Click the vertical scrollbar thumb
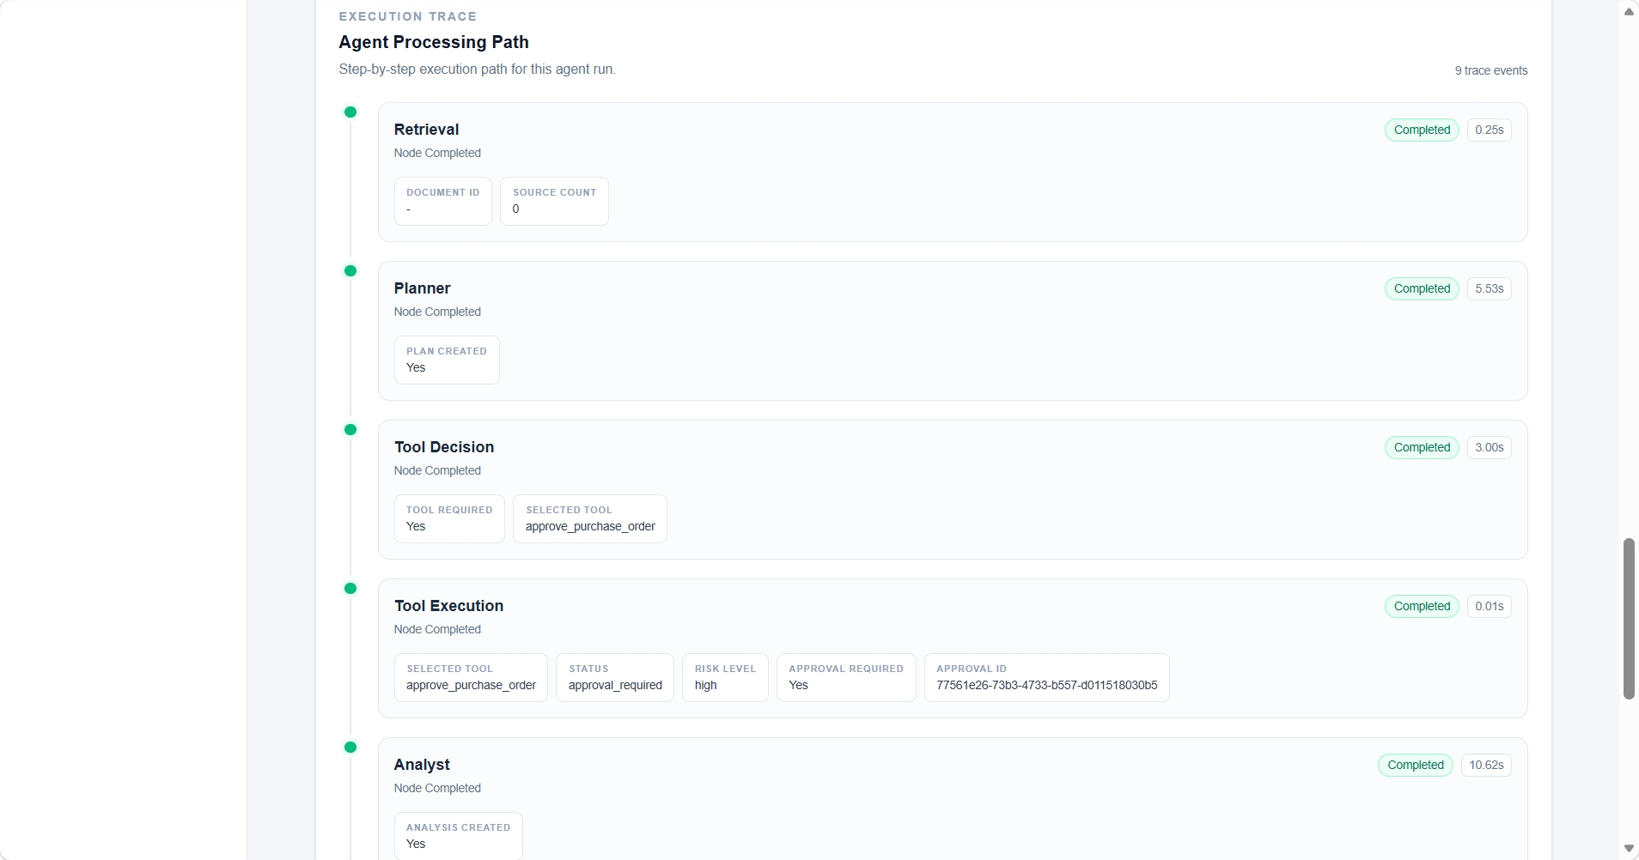Screen dimensions: 1639x860 [x=1629, y=619]
